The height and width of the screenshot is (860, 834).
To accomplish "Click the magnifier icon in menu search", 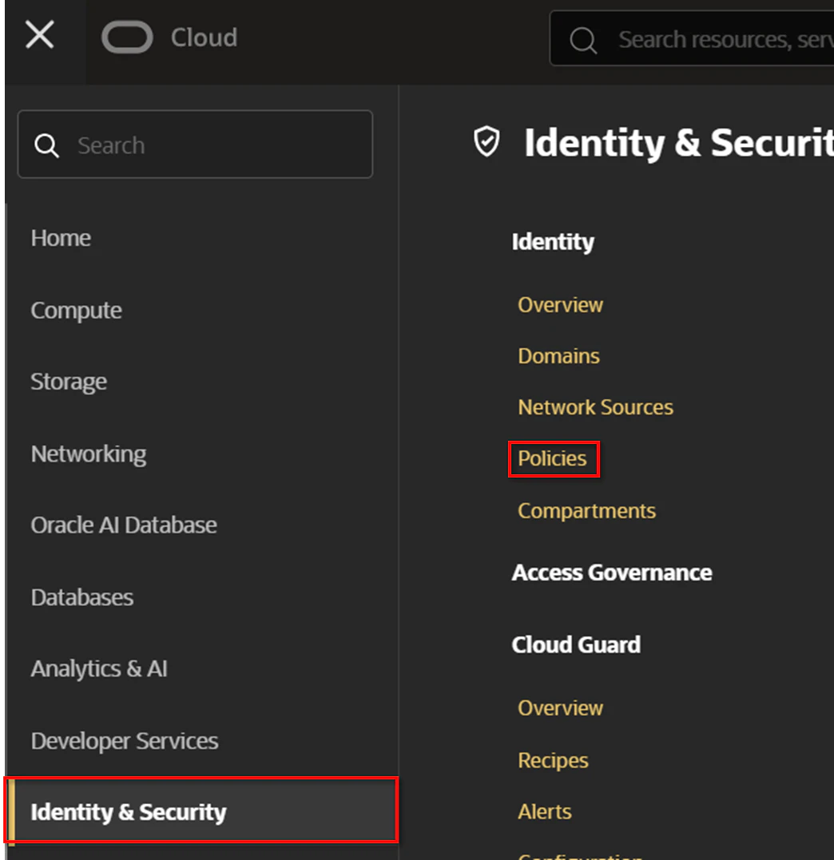I will click(x=46, y=145).
